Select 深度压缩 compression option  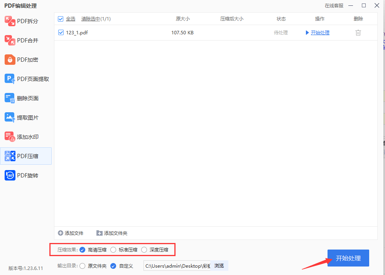tap(144, 250)
